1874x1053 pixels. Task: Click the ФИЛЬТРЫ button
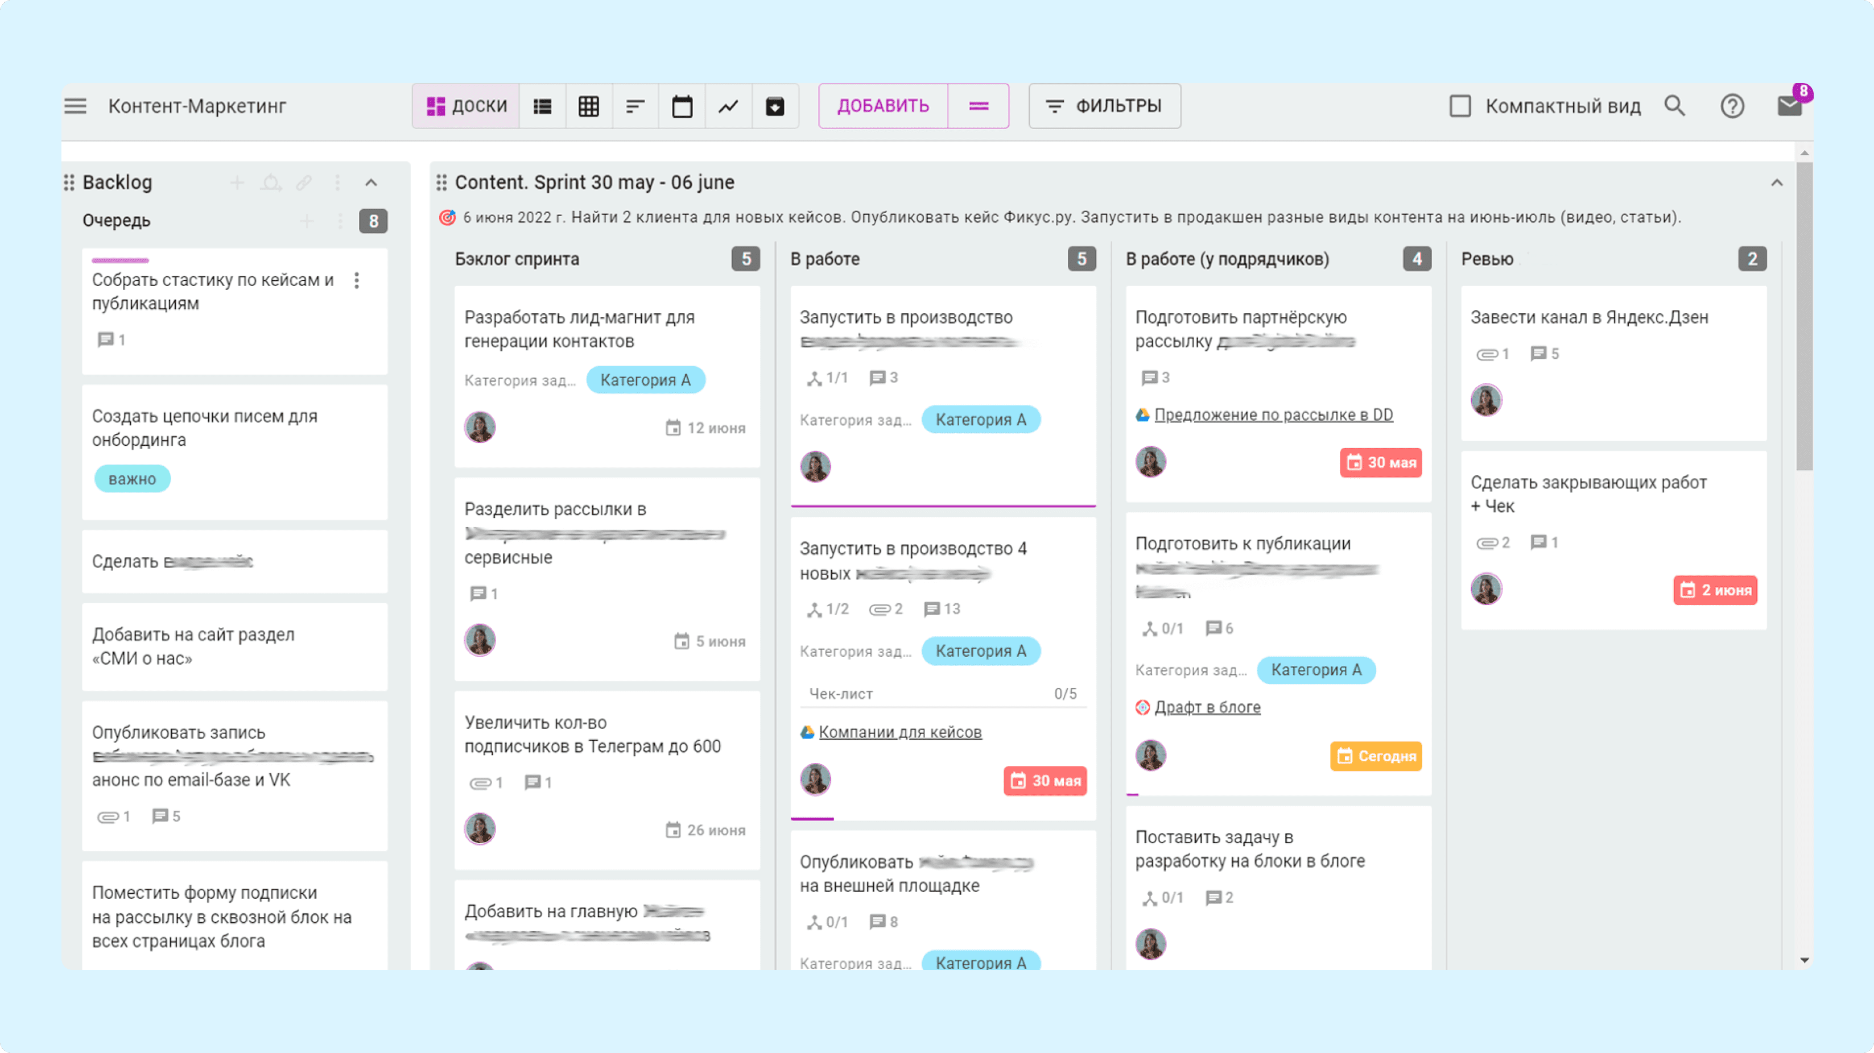(1104, 106)
